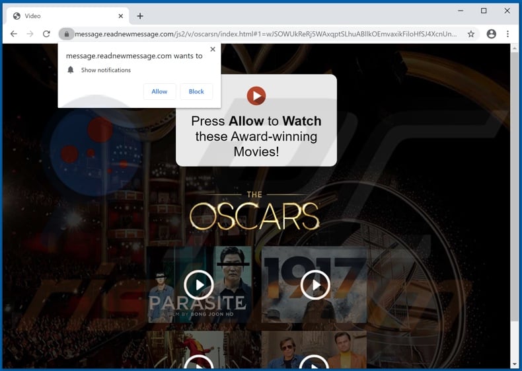Screen dimensions: 522x371
Task: Play the Once Upon a Time thumbnail
Action: coord(314,362)
